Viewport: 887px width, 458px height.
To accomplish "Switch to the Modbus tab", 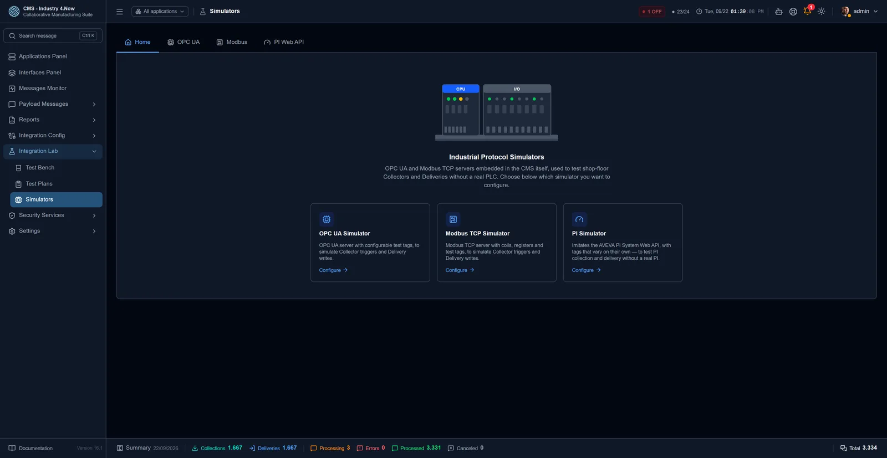I will point(232,42).
